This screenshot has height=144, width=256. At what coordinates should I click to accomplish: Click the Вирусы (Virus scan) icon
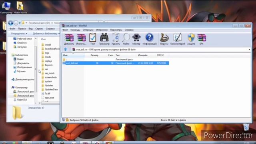(x=164, y=39)
